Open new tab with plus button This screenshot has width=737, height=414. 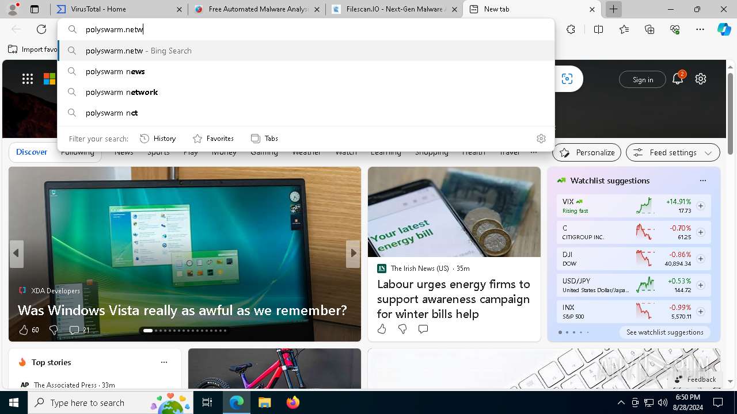pyautogui.click(x=614, y=9)
